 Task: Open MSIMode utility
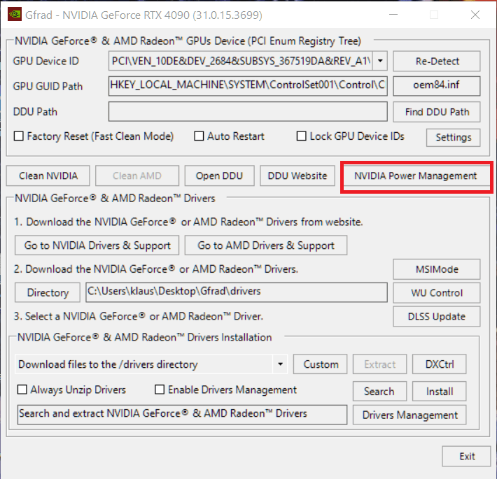(437, 269)
